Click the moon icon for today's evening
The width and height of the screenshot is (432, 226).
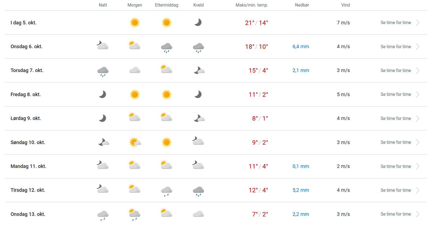coord(198,22)
